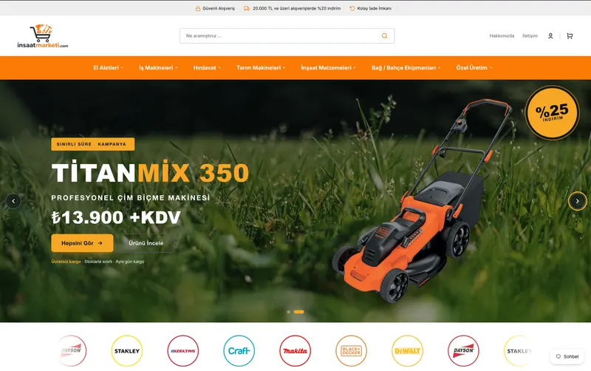Expand the Özel Üretim menu
Image resolution: width=591 pixels, height=371 pixels.
(474, 68)
